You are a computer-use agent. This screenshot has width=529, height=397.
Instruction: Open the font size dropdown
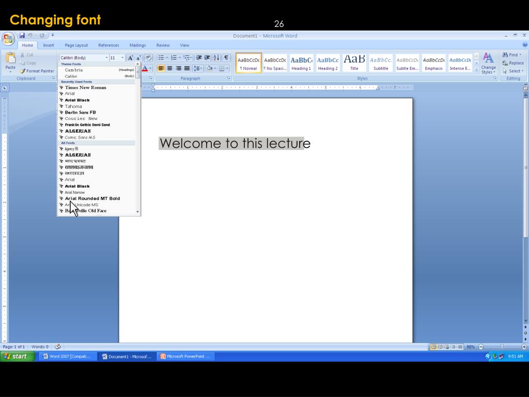coord(122,58)
